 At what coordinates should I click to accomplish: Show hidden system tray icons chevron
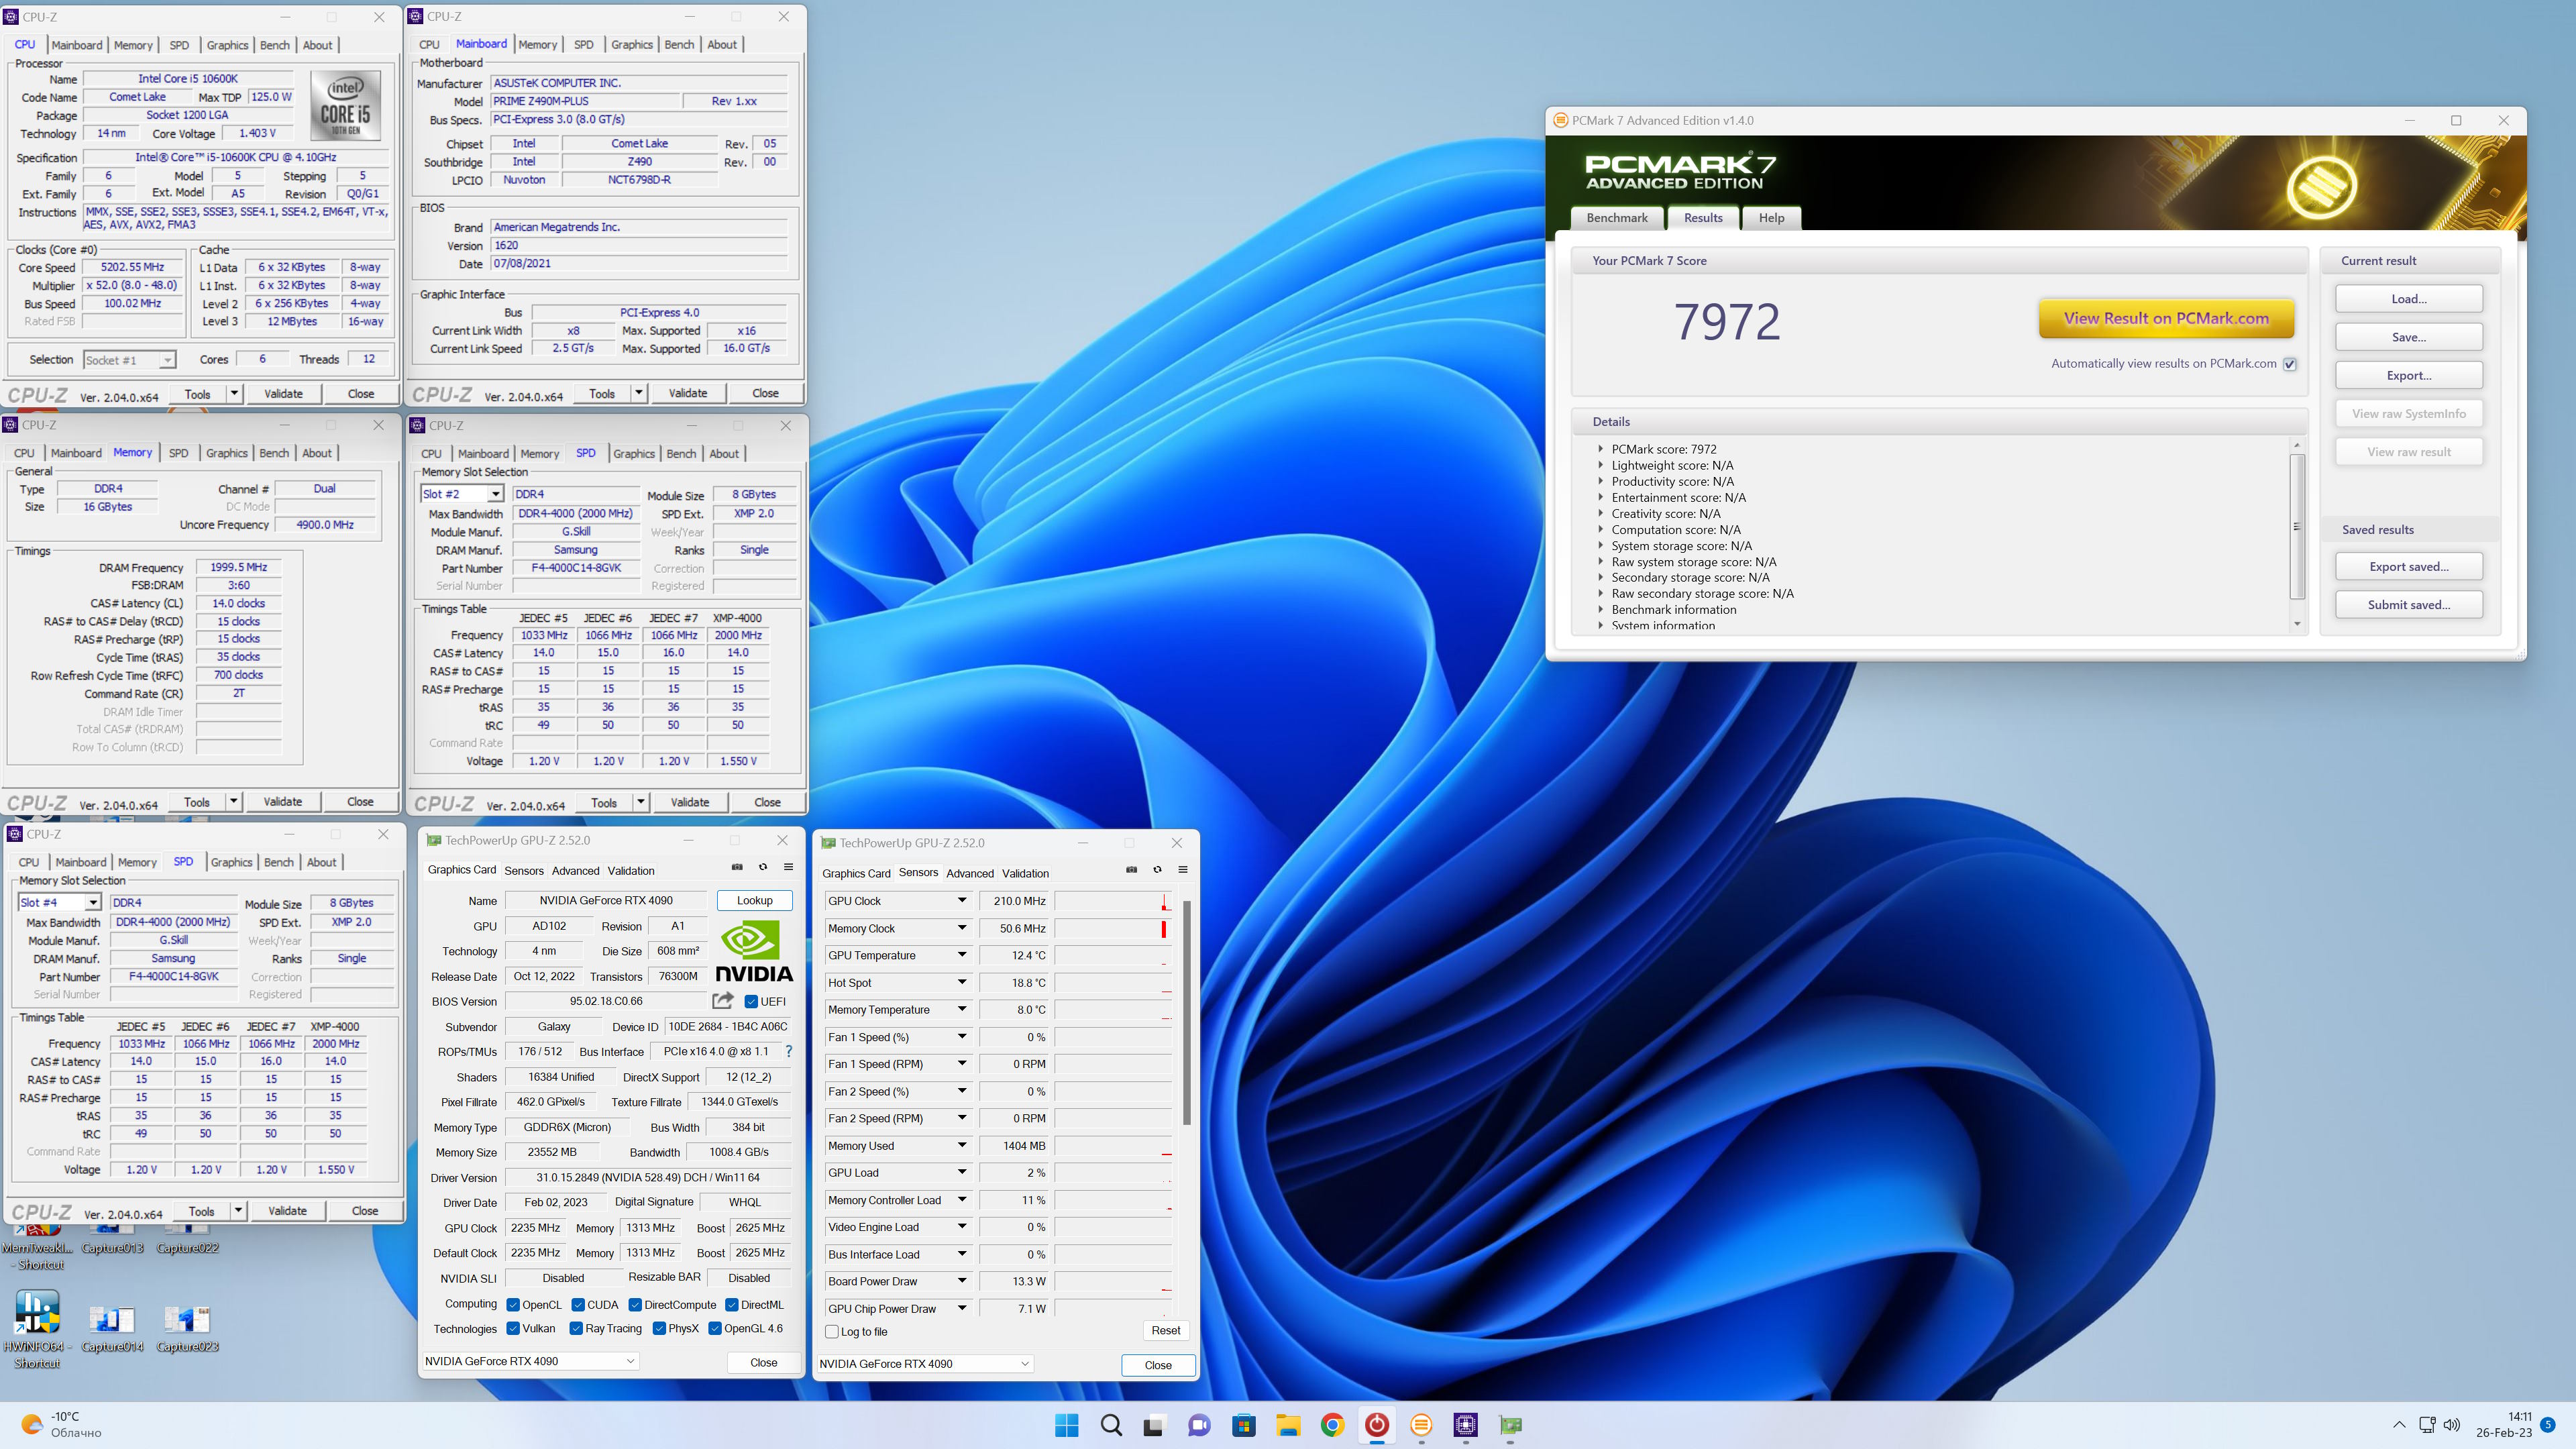pyautogui.click(x=2399, y=1425)
